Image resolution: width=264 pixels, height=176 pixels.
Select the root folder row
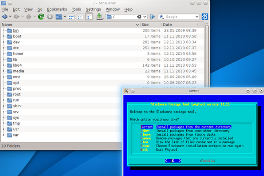pos(62,94)
